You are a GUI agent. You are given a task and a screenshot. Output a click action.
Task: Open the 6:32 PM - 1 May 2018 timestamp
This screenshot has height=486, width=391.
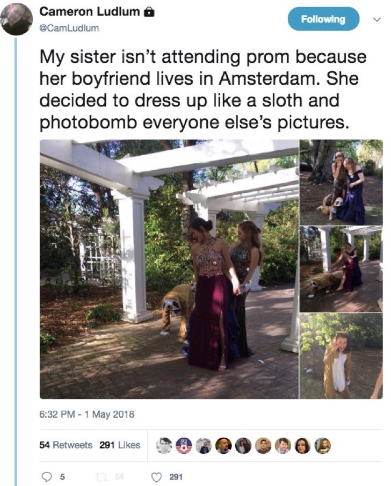pyautogui.click(x=87, y=414)
